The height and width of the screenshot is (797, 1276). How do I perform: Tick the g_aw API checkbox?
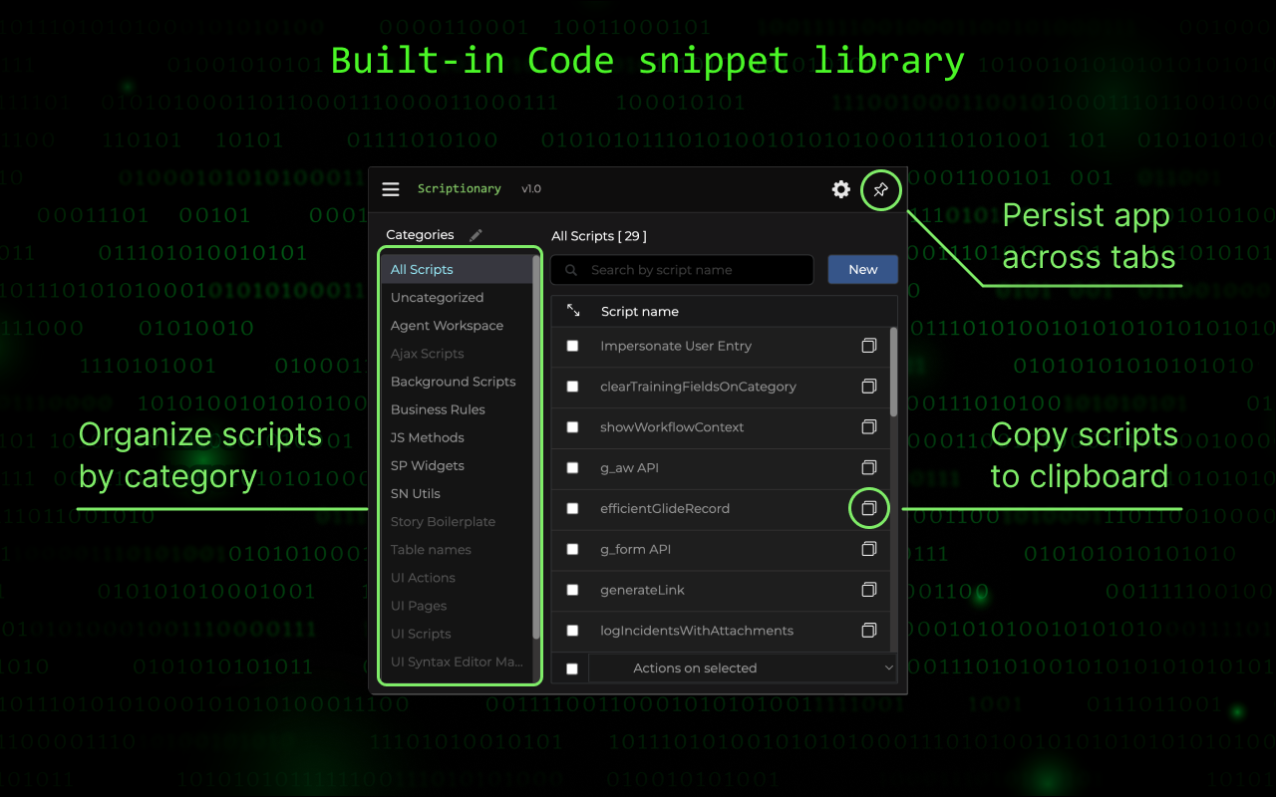572,468
